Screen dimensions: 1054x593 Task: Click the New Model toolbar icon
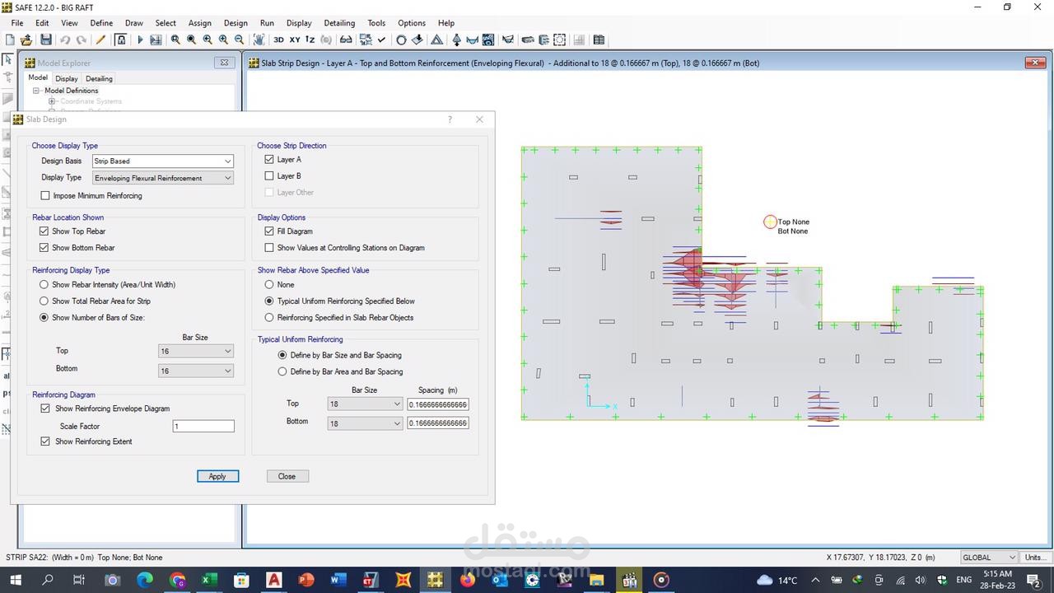point(10,40)
